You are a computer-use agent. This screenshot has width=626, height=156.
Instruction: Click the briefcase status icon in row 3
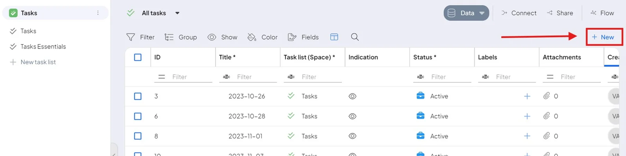421,96
